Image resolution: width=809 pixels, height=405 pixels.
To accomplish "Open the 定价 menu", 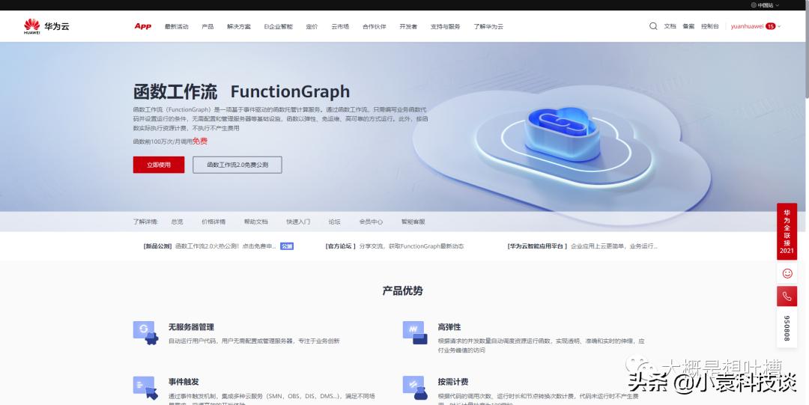I will coord(312,26).
